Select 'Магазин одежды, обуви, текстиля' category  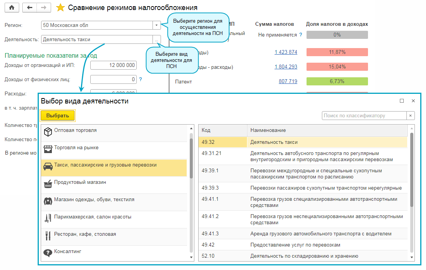click(x=114, y=202)
